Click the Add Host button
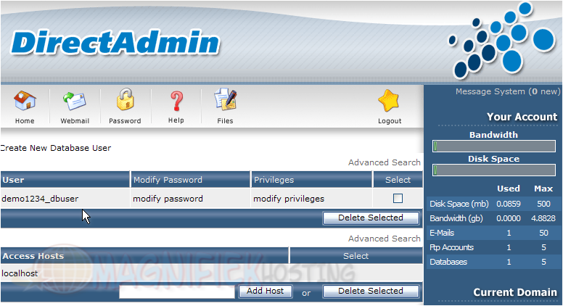 click(x=266, y=291)
